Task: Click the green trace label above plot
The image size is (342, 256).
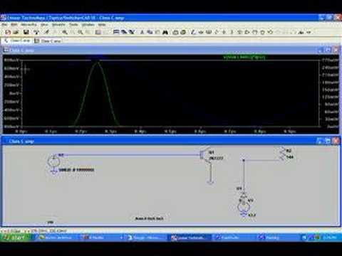Action: click(244, 57)
